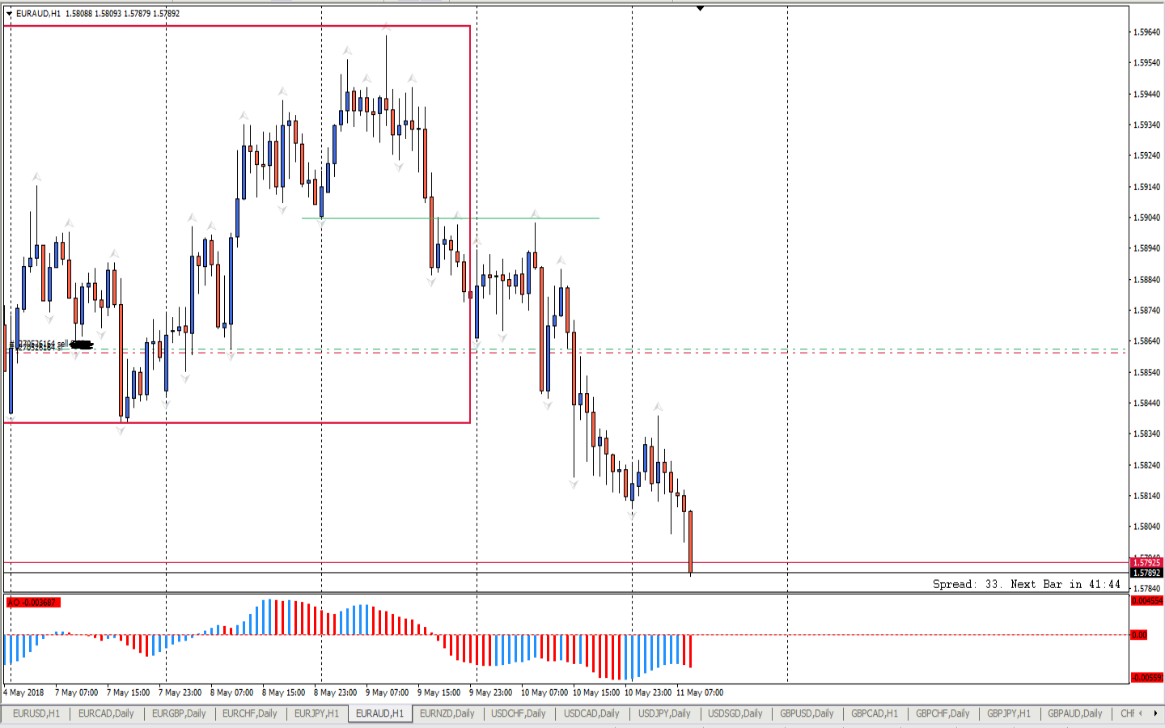
Task: Switch to the GBPJPY,H1 tab
Action: coord(1009,713)
